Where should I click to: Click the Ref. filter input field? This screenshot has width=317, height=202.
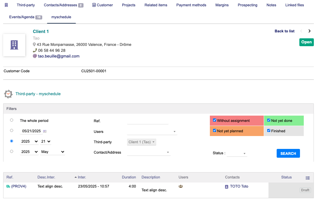147,121
